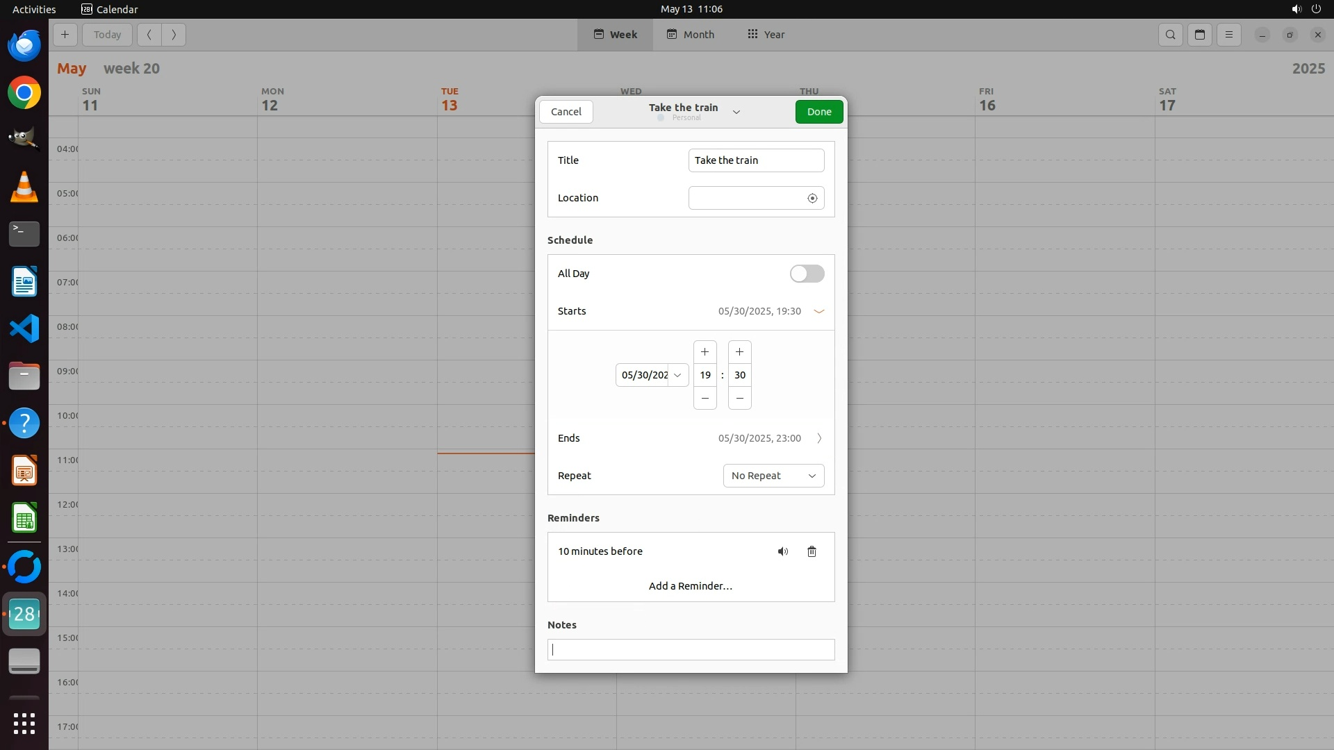Screen dimensions: 1334x750
Task: Delete the 10 minutes before reminder
Action: tap(812, 552)
